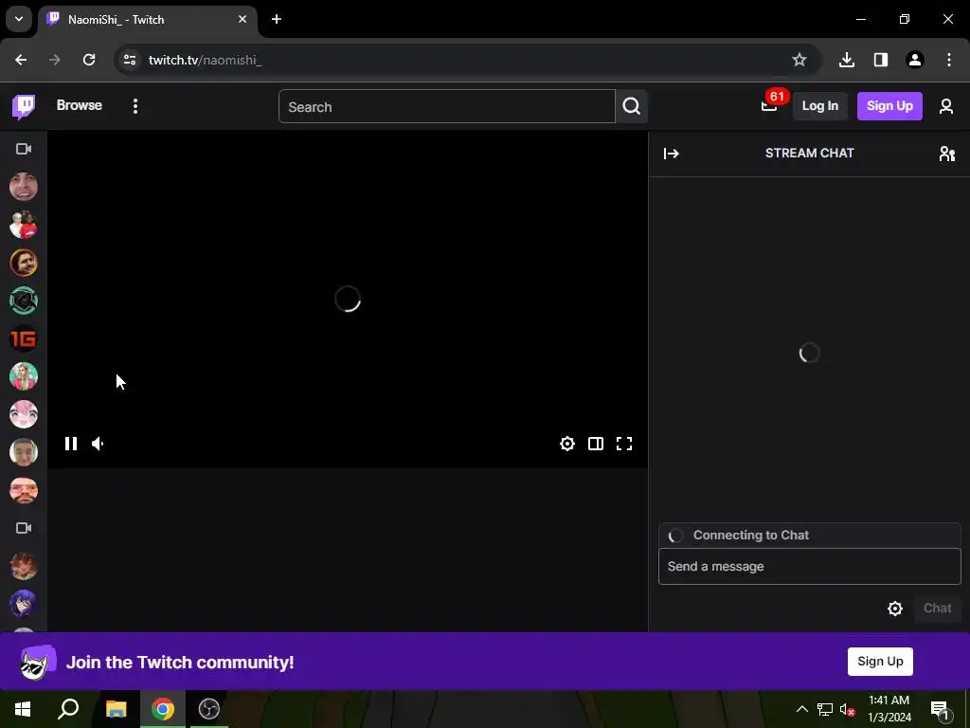Open the pink-haired anime channel avatar
970x728 pixels.
point(24,414)
